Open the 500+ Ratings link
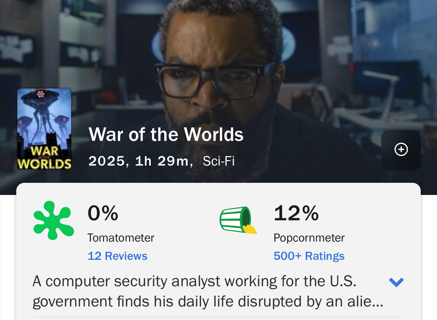 [309, 256]
